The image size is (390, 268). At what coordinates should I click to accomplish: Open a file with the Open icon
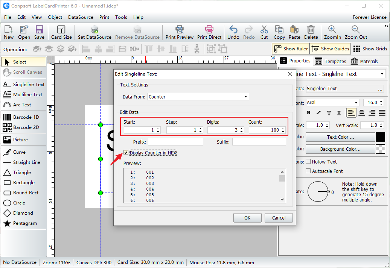point(24,32)
